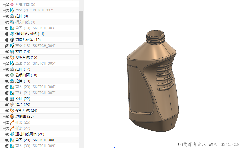Viewport: 241px width, 148px height.
Task: Select 草图 (21) "SKETCH_007" text
Action: pyautogui.click(x=35, y=93)
